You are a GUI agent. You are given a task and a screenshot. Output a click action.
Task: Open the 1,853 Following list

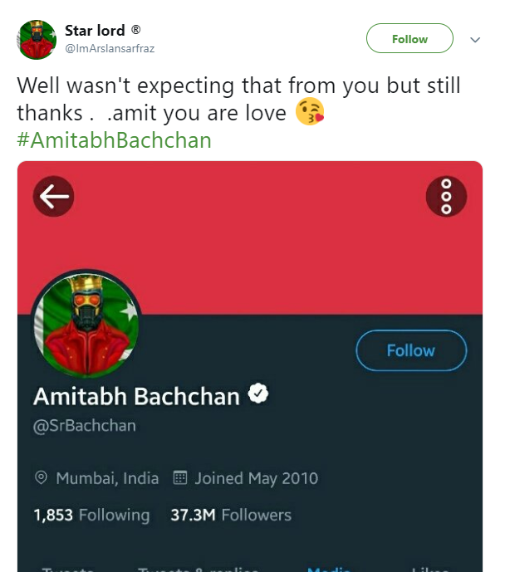[x=91, y=515]
